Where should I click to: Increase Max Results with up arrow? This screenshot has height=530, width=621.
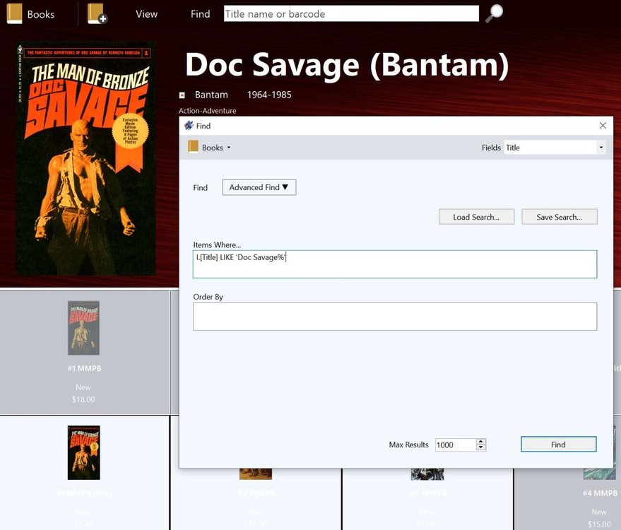point(481,442)
